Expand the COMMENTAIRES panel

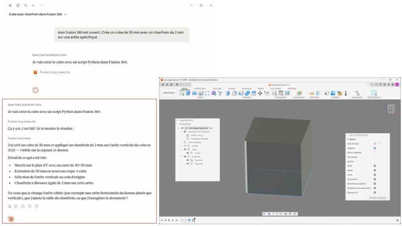coord(177,120)
